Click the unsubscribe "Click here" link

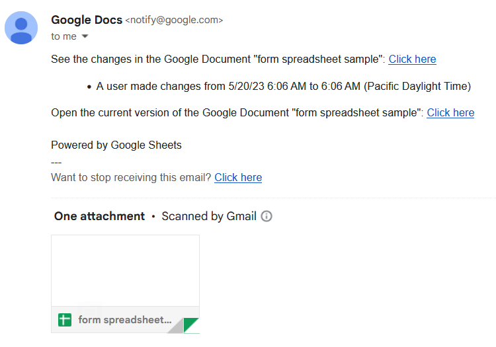point(238,177)
